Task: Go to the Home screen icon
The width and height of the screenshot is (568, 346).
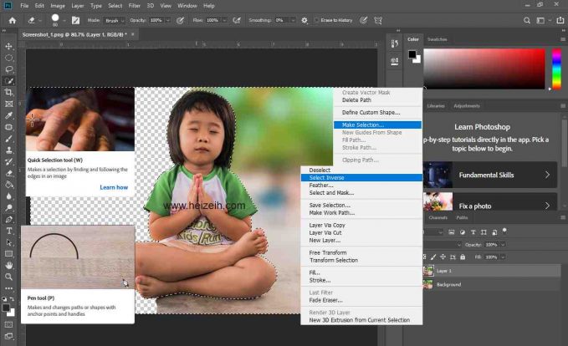Action: coord(13,20)
